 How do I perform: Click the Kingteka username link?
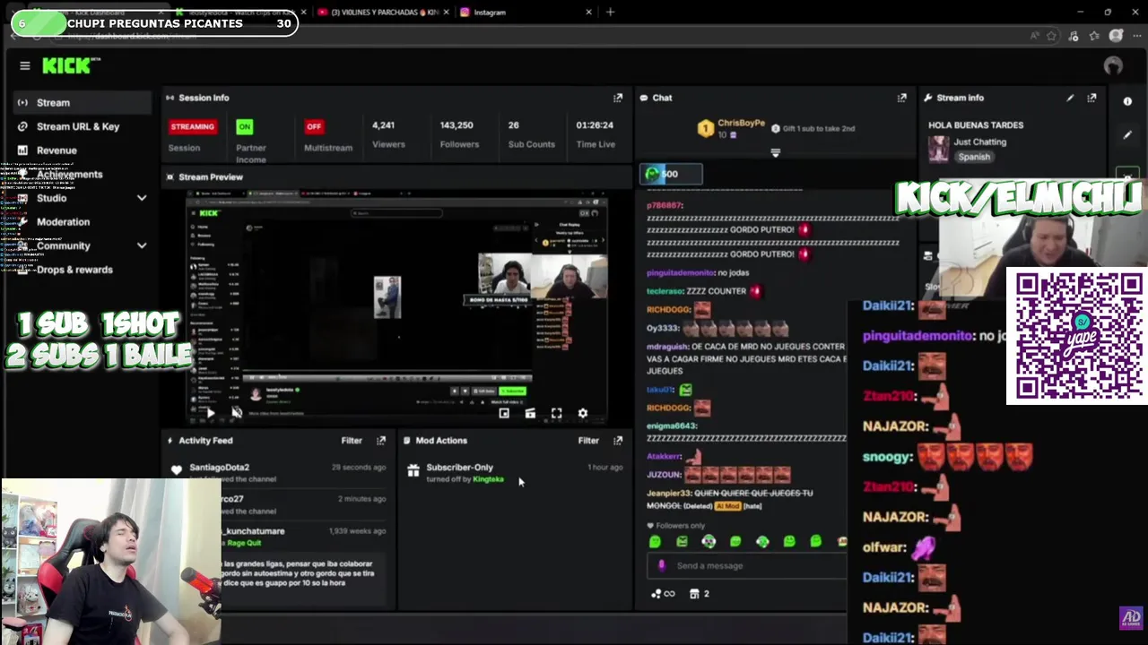(x=488, y=479)
